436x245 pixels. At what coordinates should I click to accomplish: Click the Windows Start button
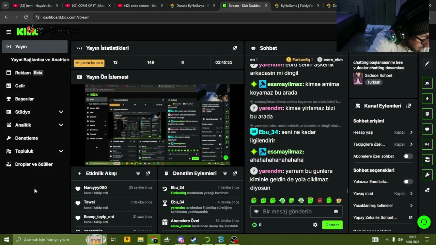pos(6,240)
